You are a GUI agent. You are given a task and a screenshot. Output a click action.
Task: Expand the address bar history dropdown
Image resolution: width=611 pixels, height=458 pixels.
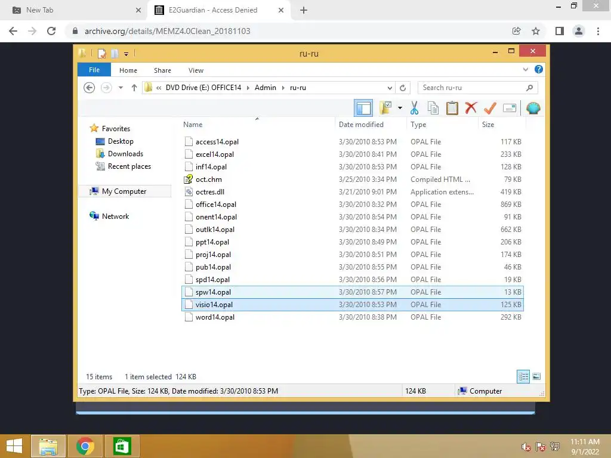(390, 88)
